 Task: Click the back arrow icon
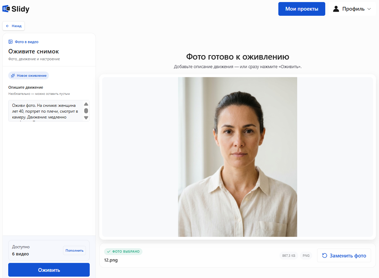(8, 26)
